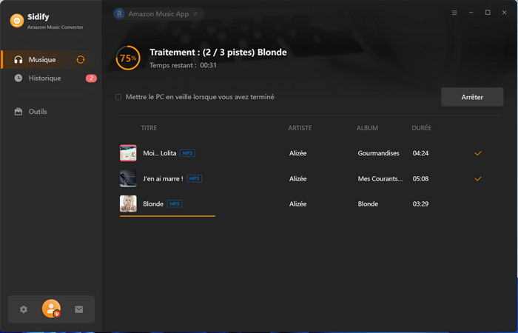
Task: Click the MP3 format tag on Blonde
Action: pyautogui.click(x=175, y=203)
